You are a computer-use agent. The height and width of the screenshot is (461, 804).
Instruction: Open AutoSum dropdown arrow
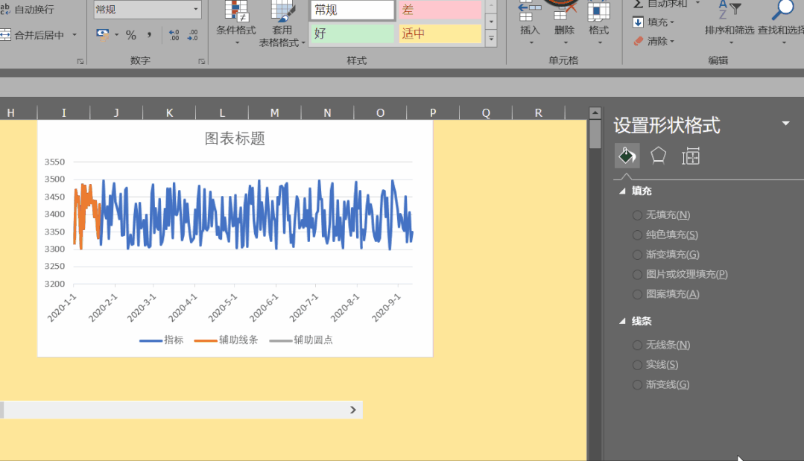(x=697, y=3)
